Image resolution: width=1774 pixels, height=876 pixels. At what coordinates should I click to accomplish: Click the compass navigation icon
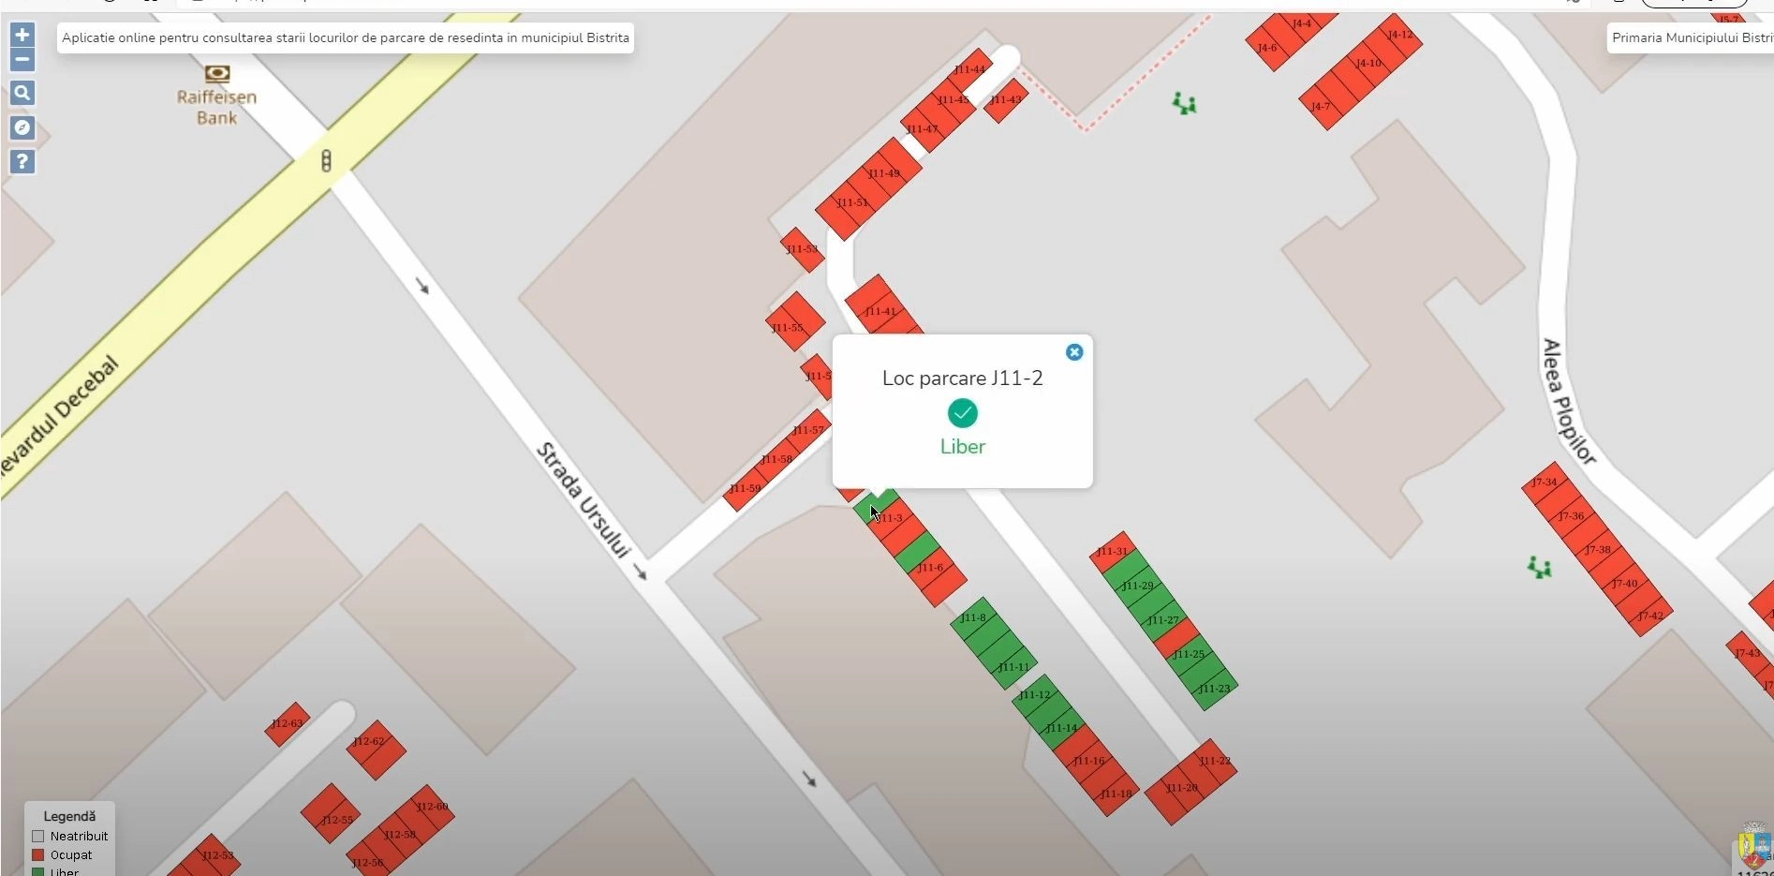click(22, 127)
